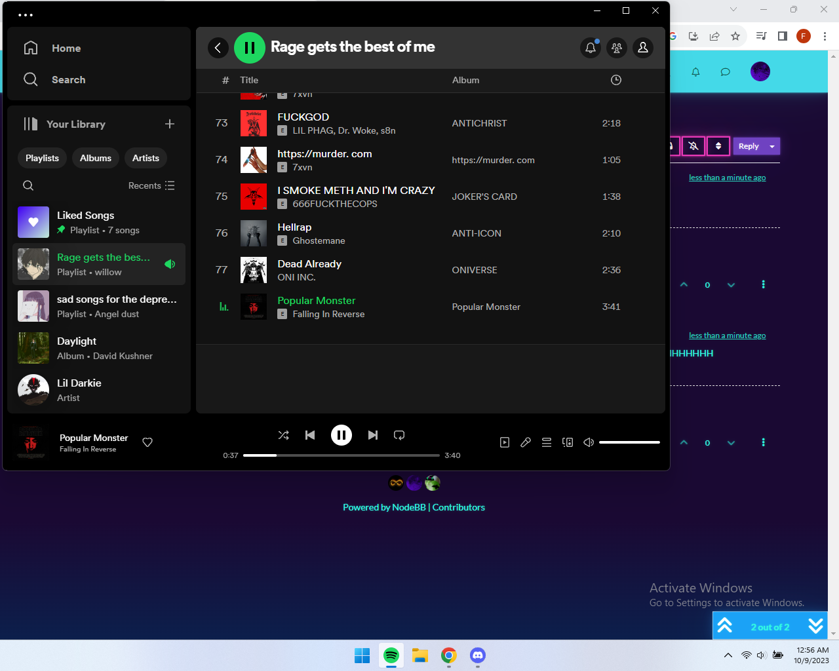Skip to next track
This screenshot has height=671, width=839.
(373, 435)
